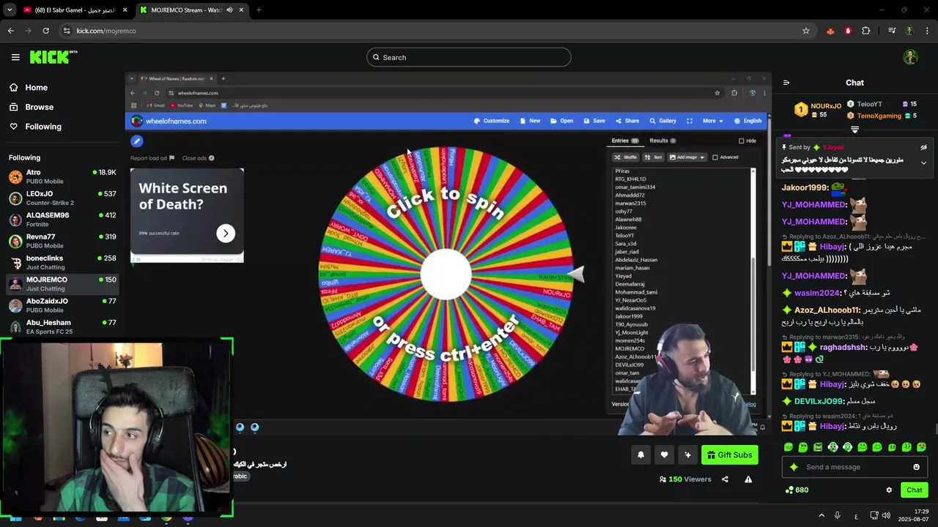Open Revna77's followed channel
Viewport: 938px width, 527px height.
62,241
